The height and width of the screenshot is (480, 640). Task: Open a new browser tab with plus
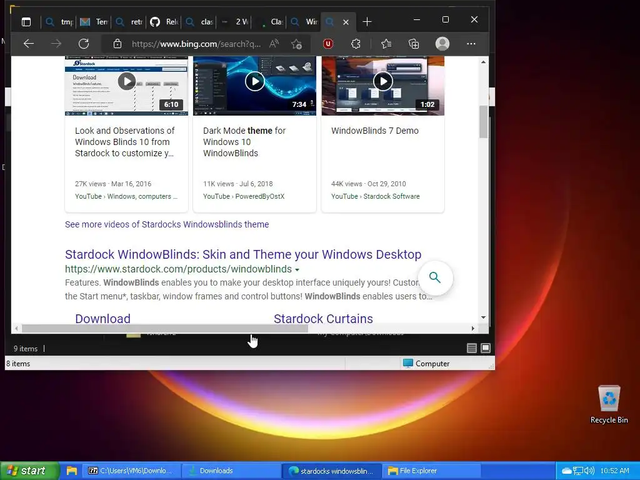[367, 22]
